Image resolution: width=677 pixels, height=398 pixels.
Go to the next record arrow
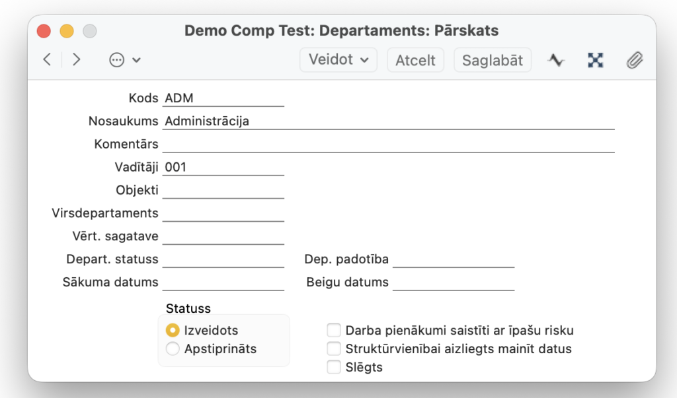coord(77,59)
